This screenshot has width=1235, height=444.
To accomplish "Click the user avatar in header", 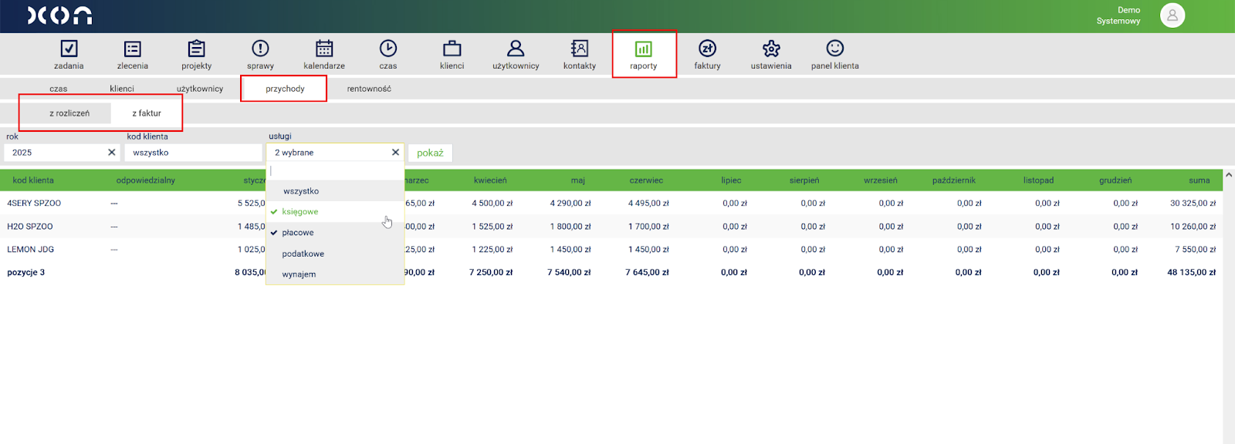I will 1172,15.
